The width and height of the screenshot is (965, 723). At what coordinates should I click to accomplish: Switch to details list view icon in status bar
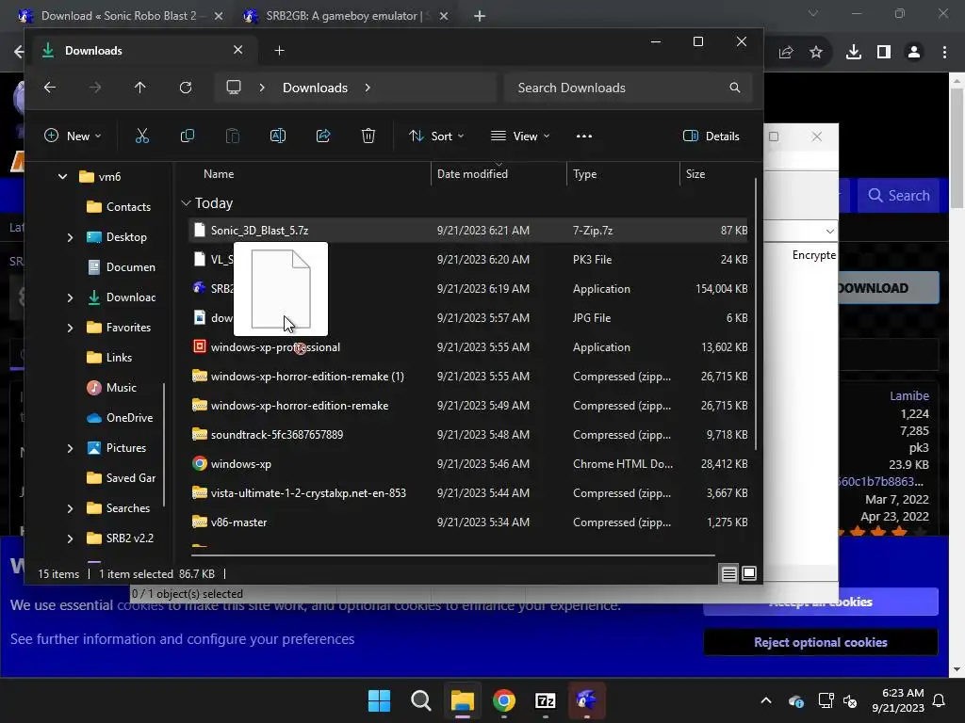(729, 573)
